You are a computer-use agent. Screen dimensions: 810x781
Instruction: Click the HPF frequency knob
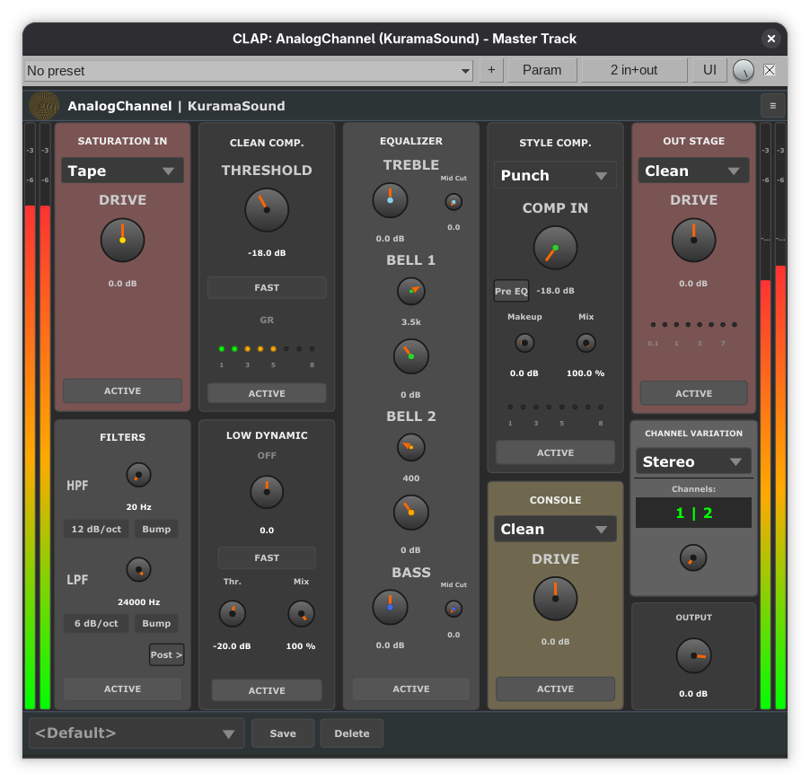(x=138, y=475)
